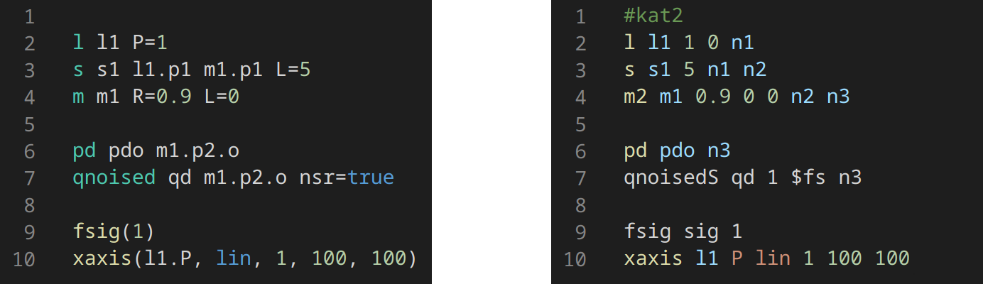Click the xaxis( call in left editor
983x284 pixels.
(x=104, y=258)
